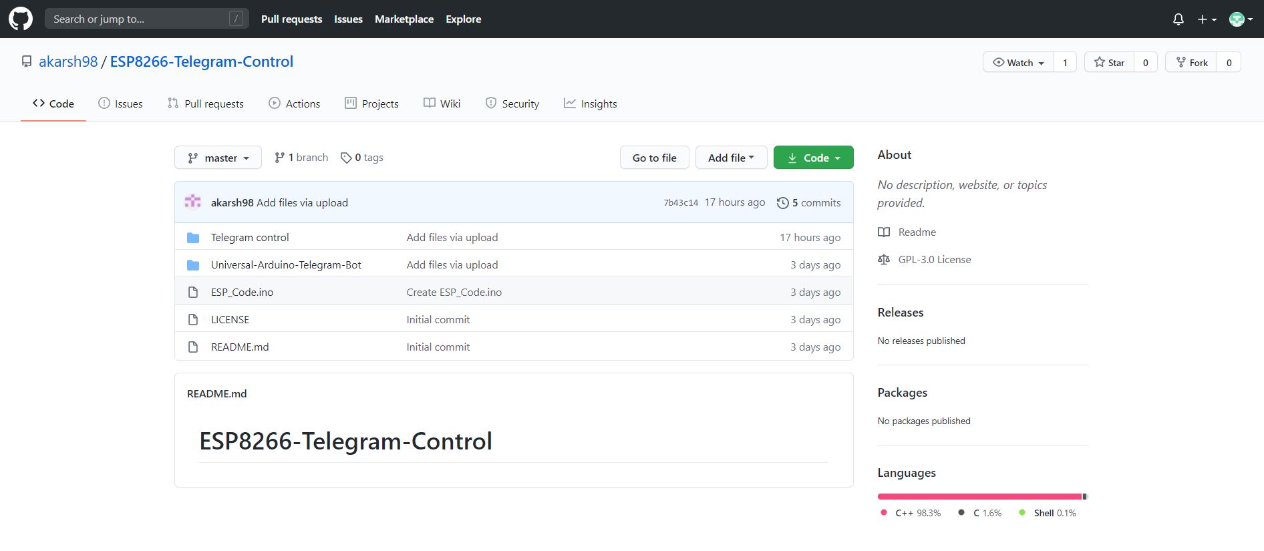Open the Readme link in About
The image size is (1264, 551).
click(x=917, y=232)
